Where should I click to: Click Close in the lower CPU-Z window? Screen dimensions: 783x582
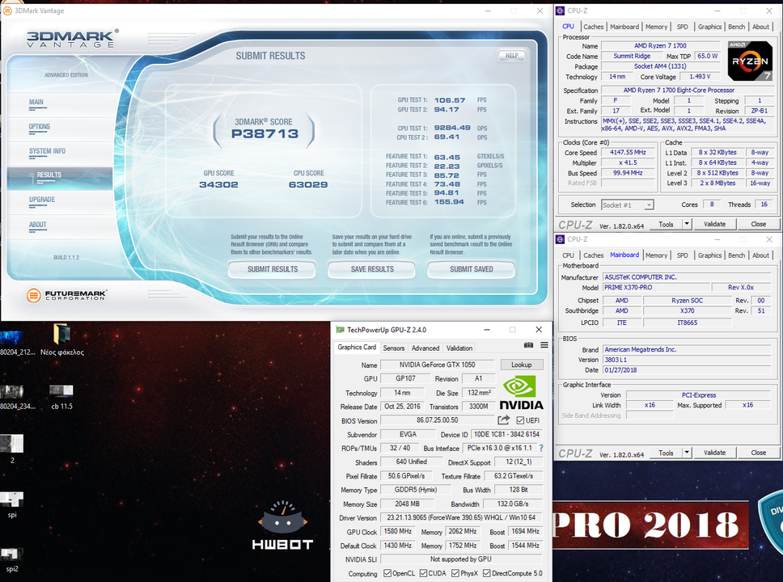point(758,453)
